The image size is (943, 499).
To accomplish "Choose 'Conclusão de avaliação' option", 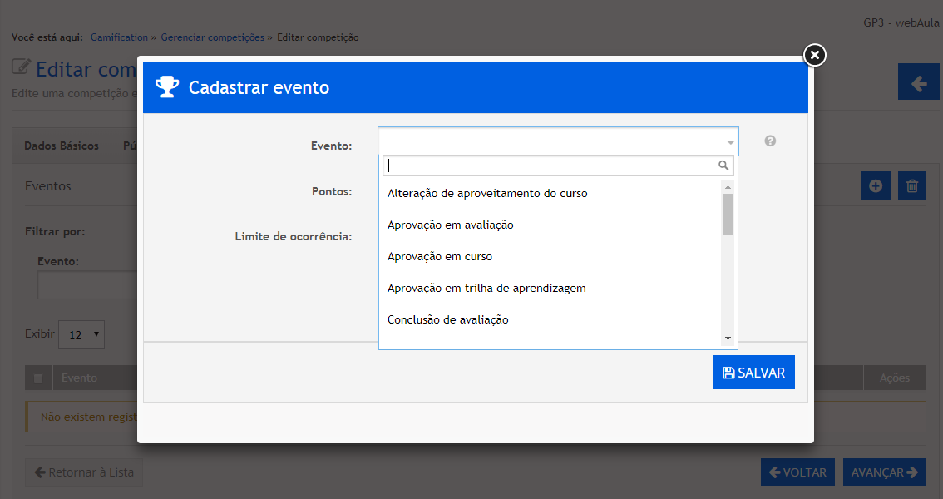I will 447,319.
